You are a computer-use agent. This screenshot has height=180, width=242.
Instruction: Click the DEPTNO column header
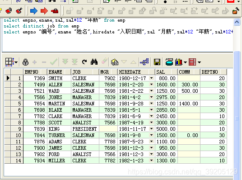(214, 72)
